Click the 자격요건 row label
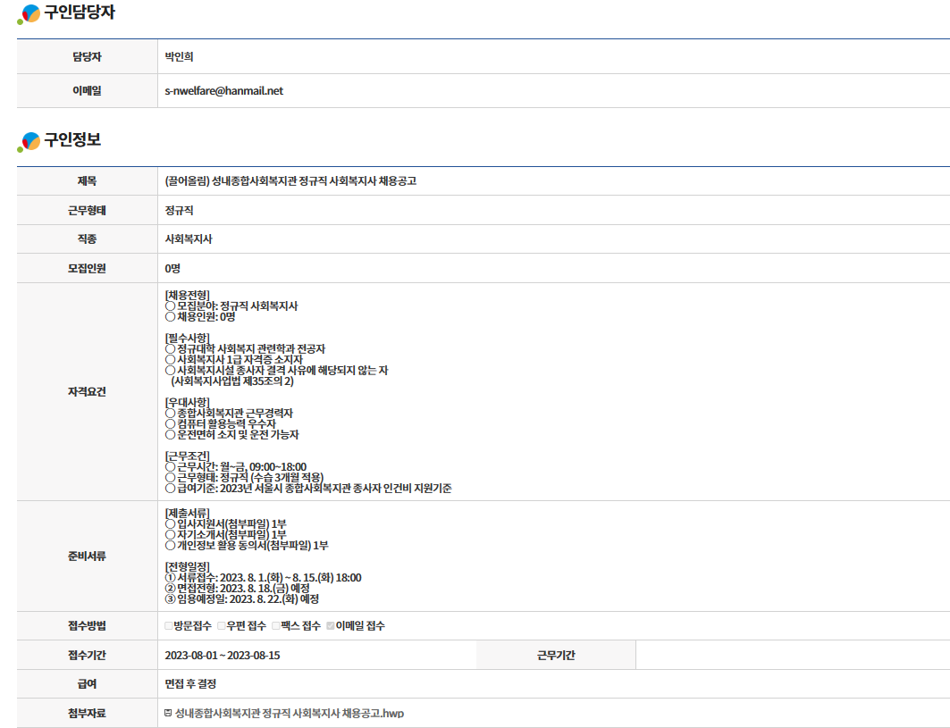Screen dimensions: 950x728 (87, 391)
